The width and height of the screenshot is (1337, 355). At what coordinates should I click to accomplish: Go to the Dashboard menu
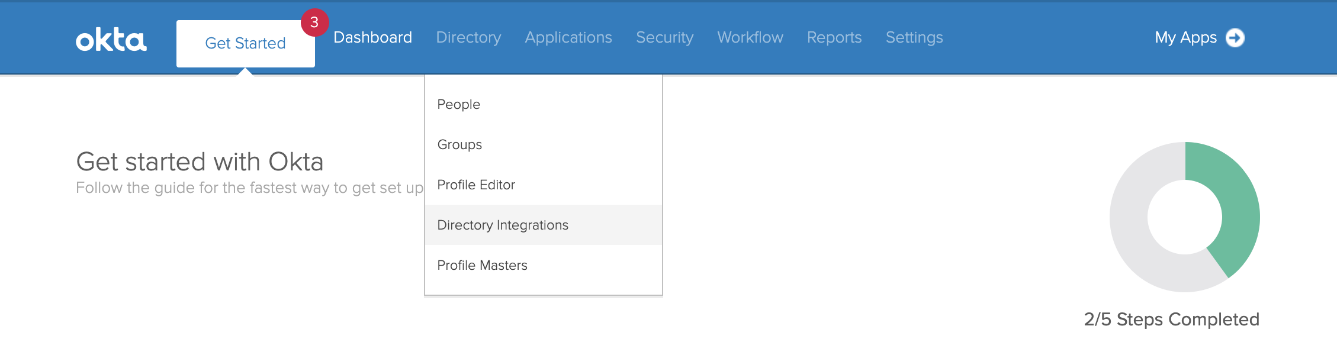(x=373, y=37)
